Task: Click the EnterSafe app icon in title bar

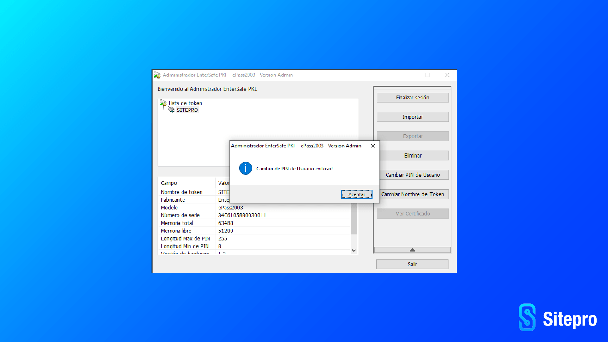Action: 157,75
